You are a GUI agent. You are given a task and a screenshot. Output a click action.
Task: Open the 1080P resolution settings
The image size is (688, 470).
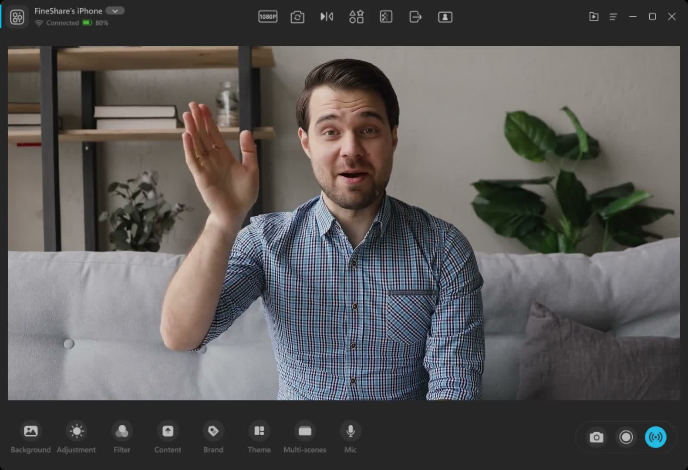pos(268,17)
